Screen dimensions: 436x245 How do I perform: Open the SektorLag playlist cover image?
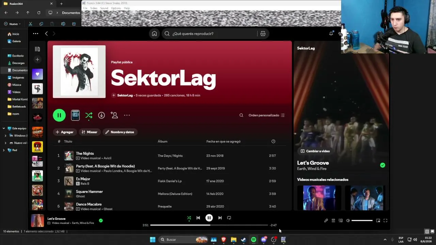click(79, 72)
